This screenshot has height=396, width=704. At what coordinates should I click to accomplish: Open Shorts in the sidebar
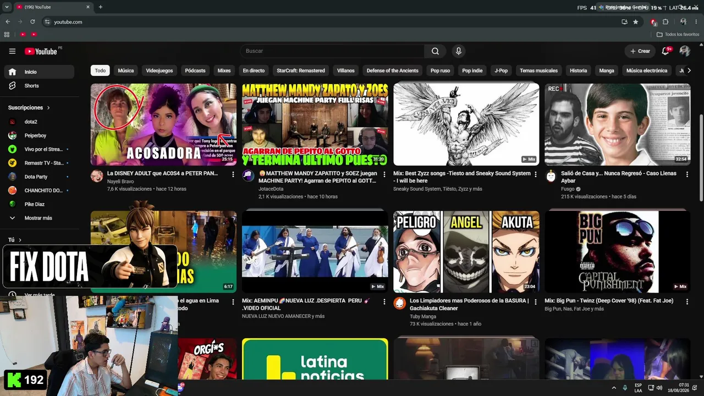[38, 86]
